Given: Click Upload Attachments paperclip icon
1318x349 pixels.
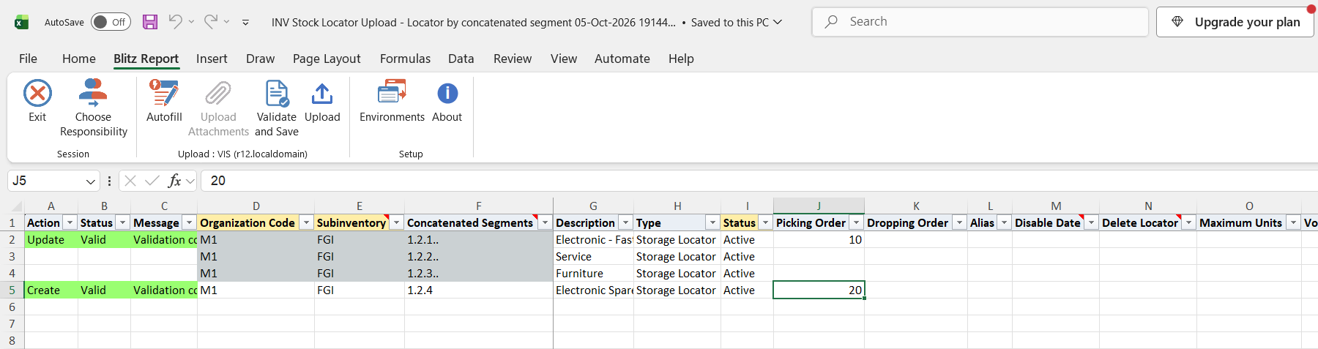Looking at the screenshot, I should (x=218, y=94).
